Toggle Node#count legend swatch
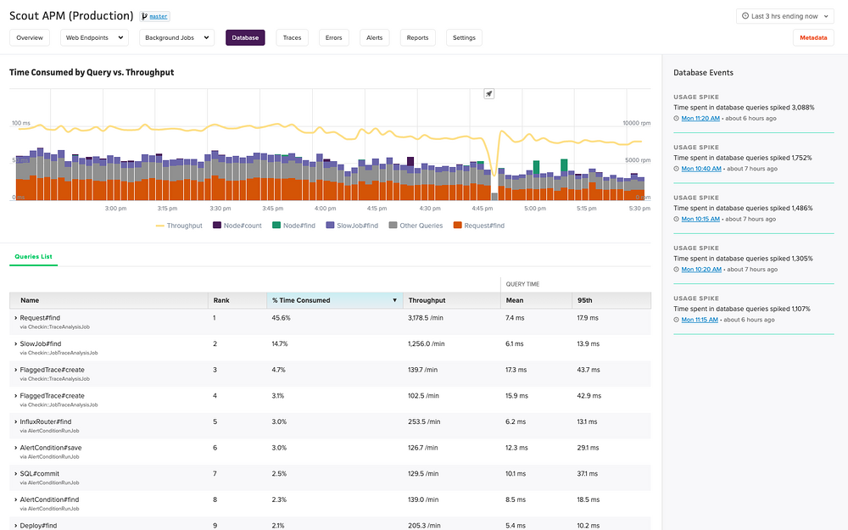Image resolution: width=848 pixels, height=530 pixels. [217, 225]
